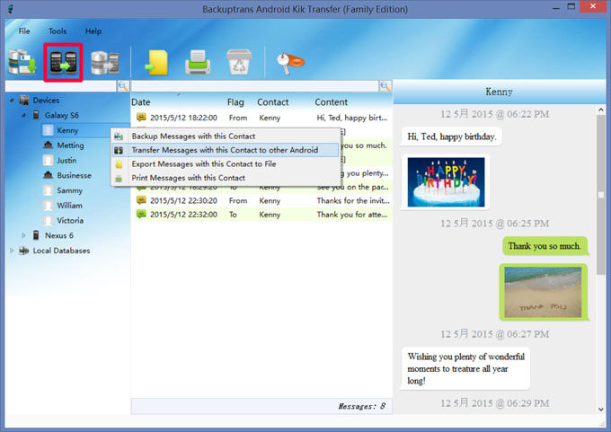The image size is (611, 432).
Task: Click the Print Messages printer icon
Action: [198, 62]
